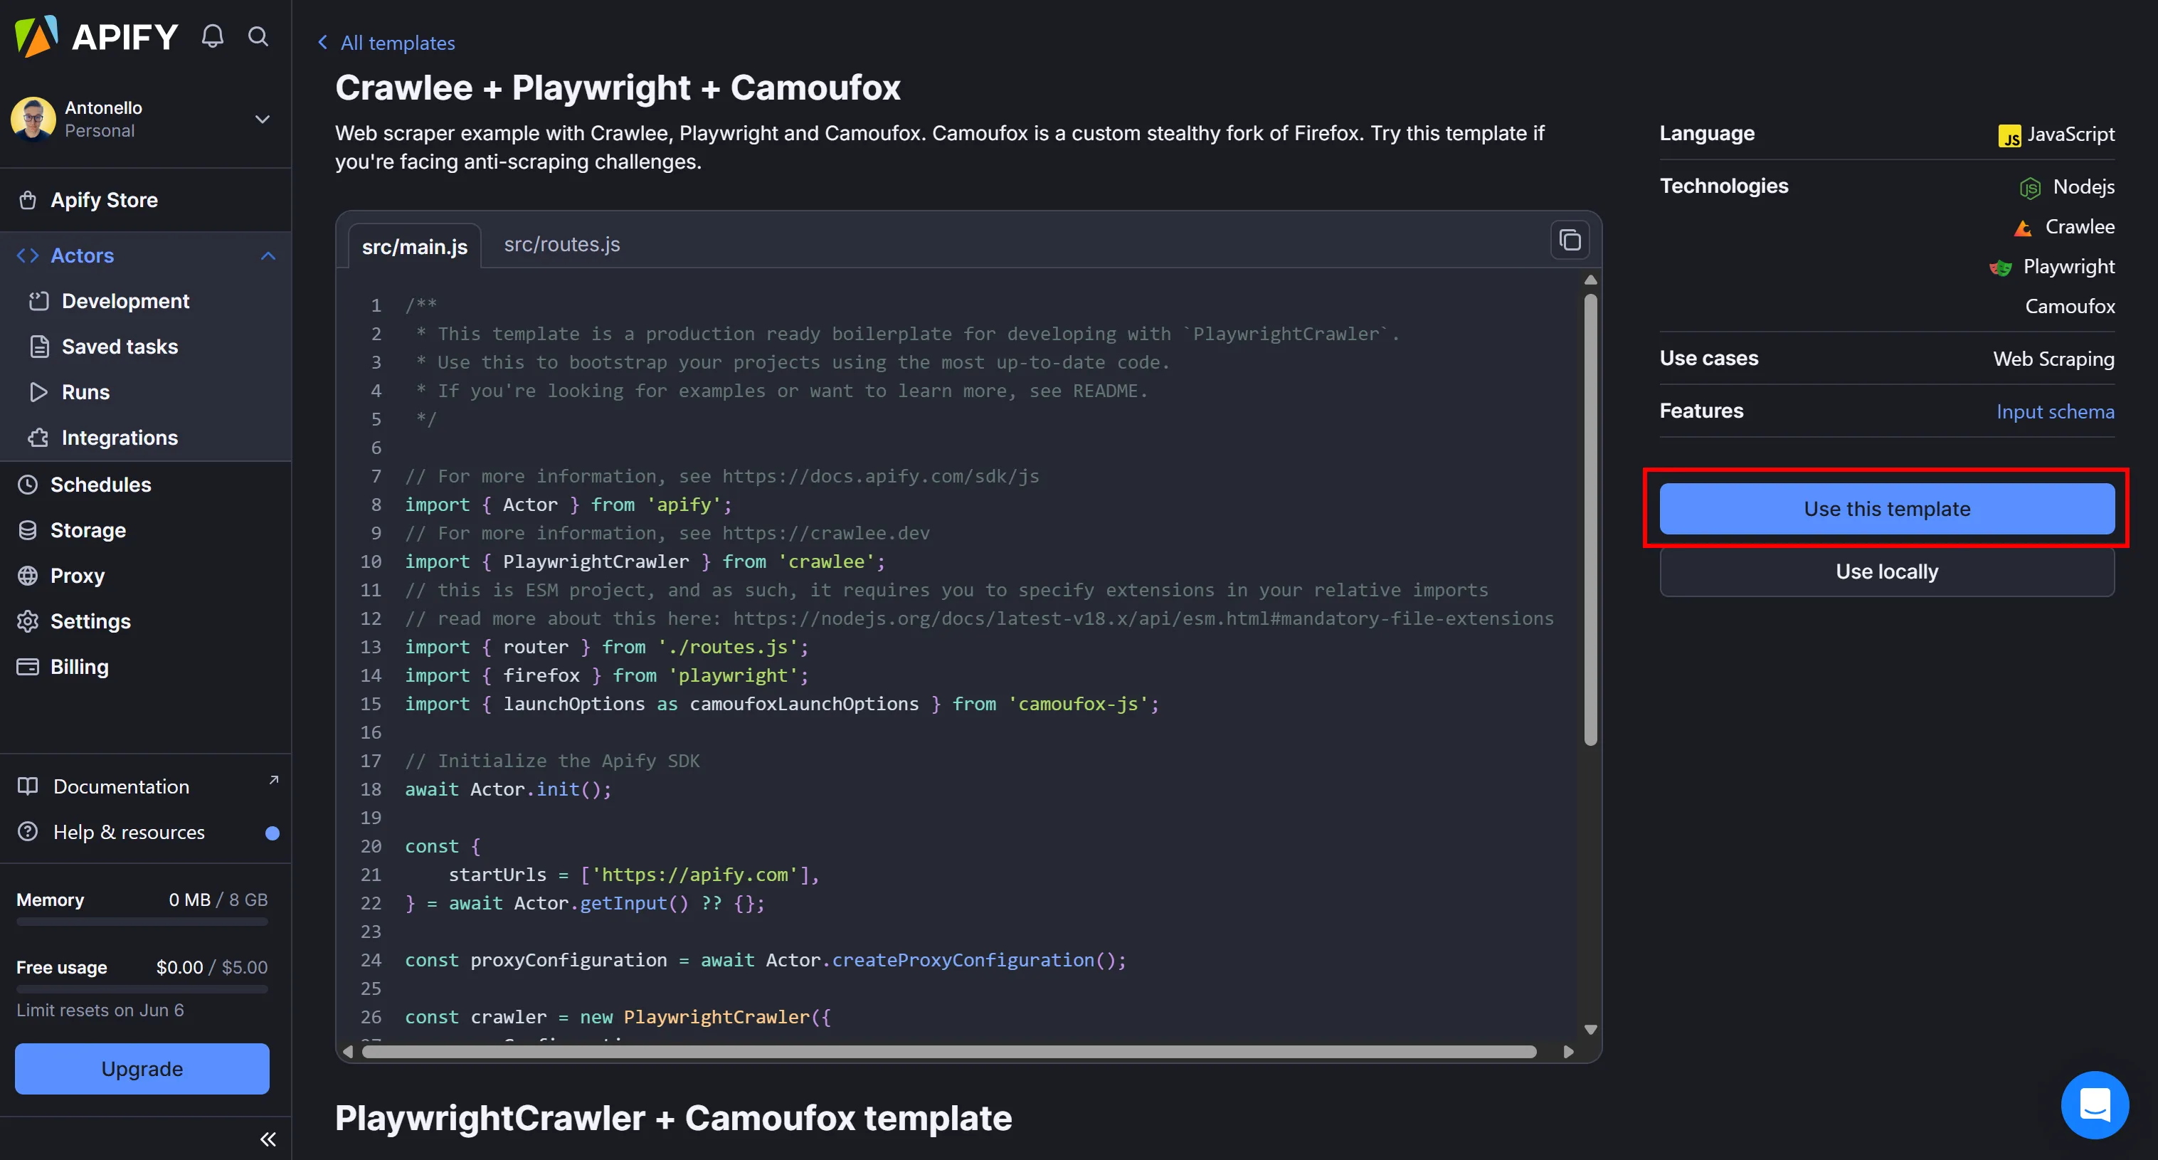
Task: Click the code scroll-up arrow
Action: pyautogui.click(x=1590, y=280)
